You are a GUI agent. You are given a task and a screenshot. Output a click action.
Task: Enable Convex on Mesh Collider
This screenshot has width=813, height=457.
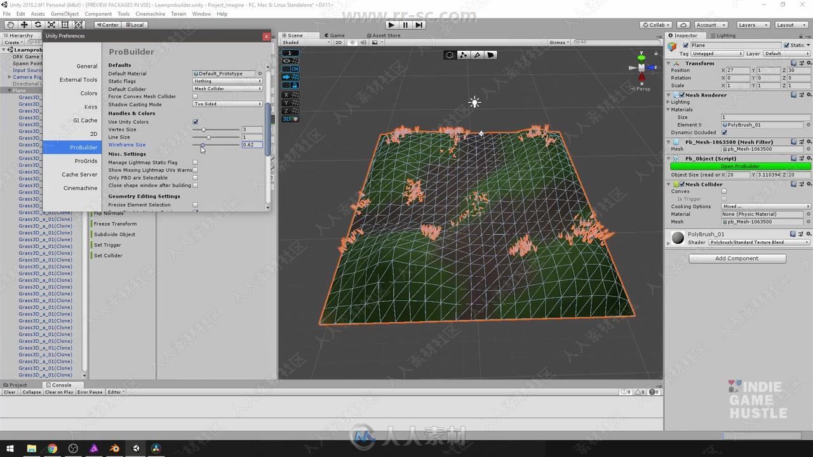point(724,191)
